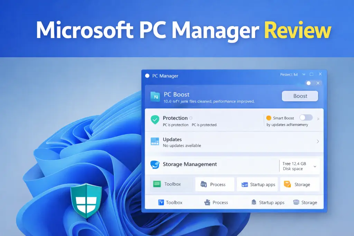Click the green icon in Toolbox tile

coord(157,184)
